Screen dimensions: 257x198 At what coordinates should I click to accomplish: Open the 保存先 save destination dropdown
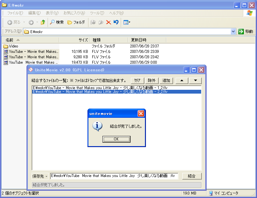(40, 176)
